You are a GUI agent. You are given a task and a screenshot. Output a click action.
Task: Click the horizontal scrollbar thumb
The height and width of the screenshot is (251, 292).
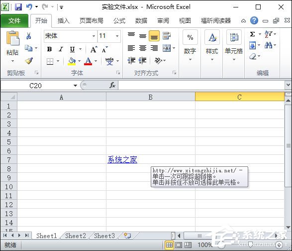(x=199, y=236)
